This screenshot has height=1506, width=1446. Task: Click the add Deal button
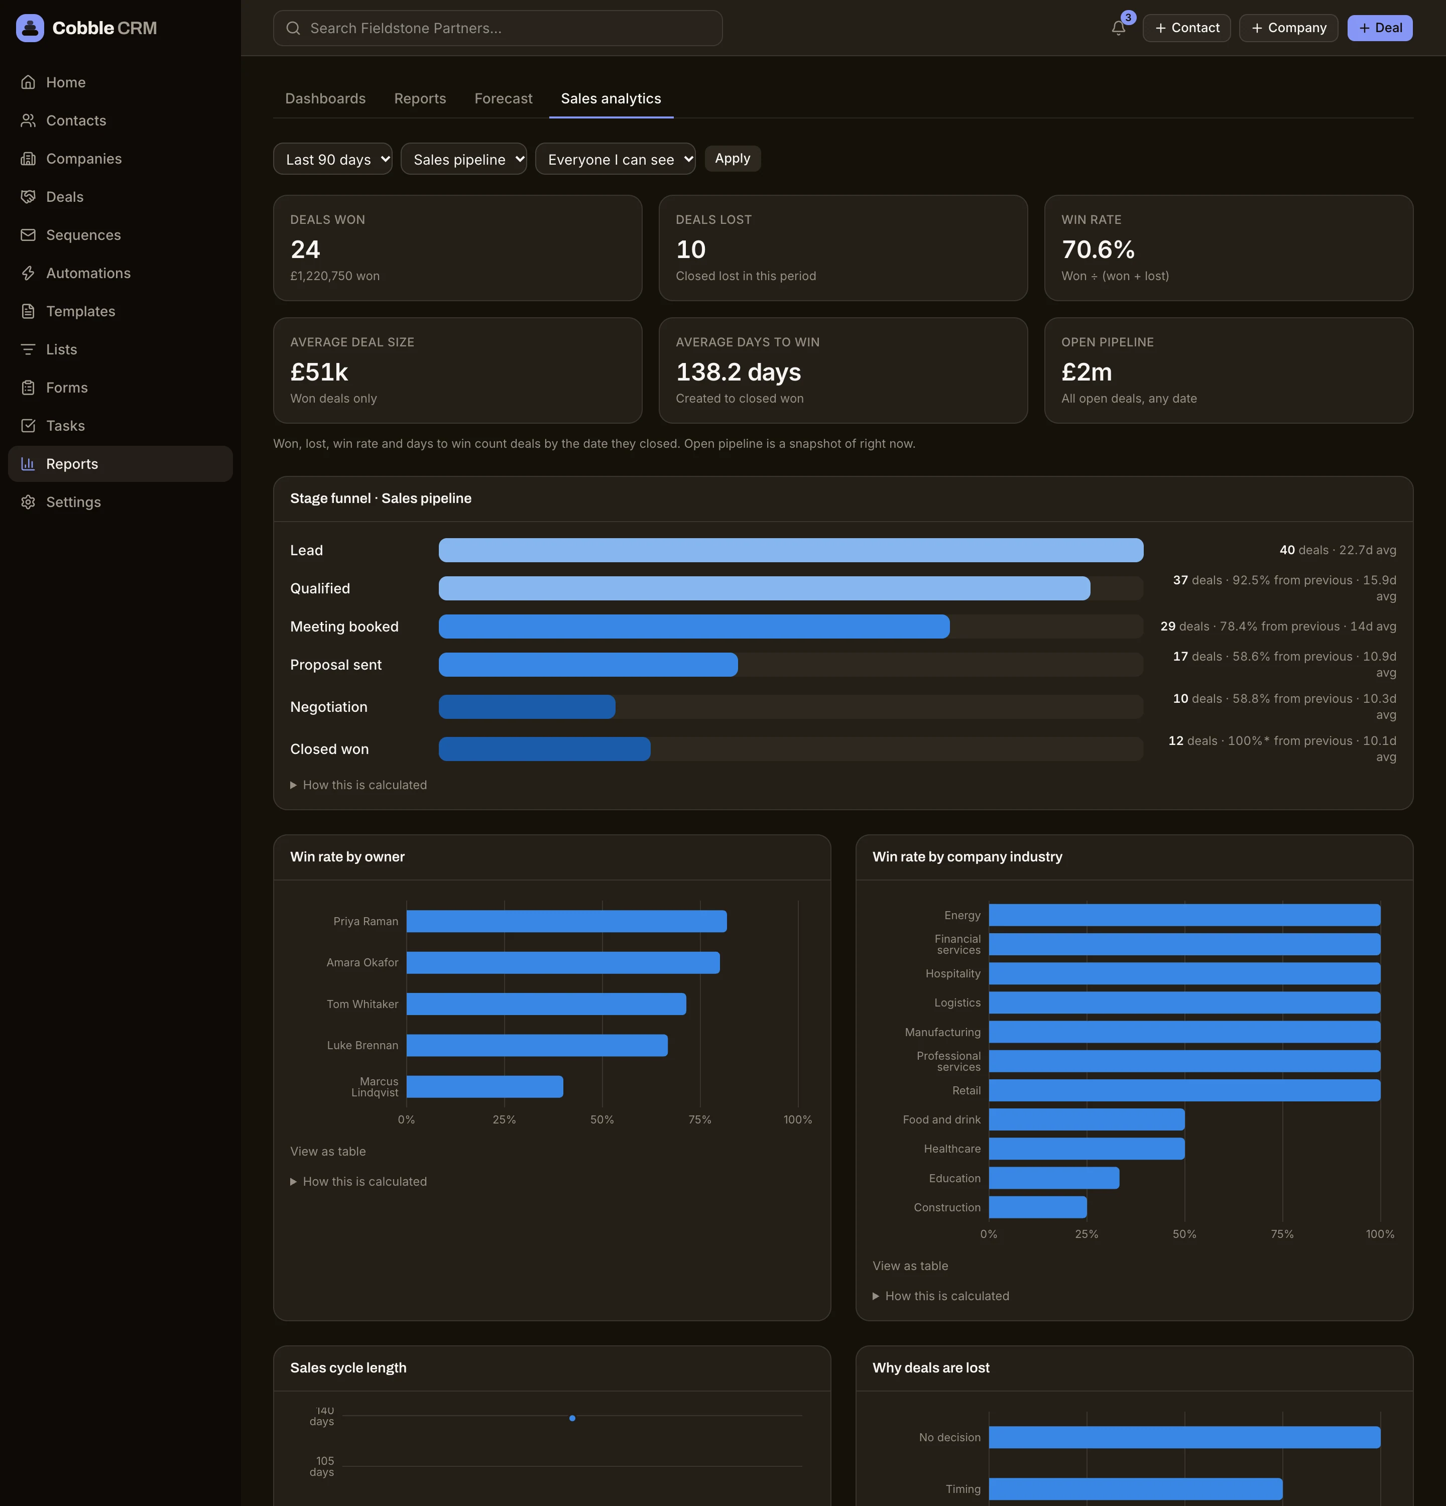pos(1380,29)
